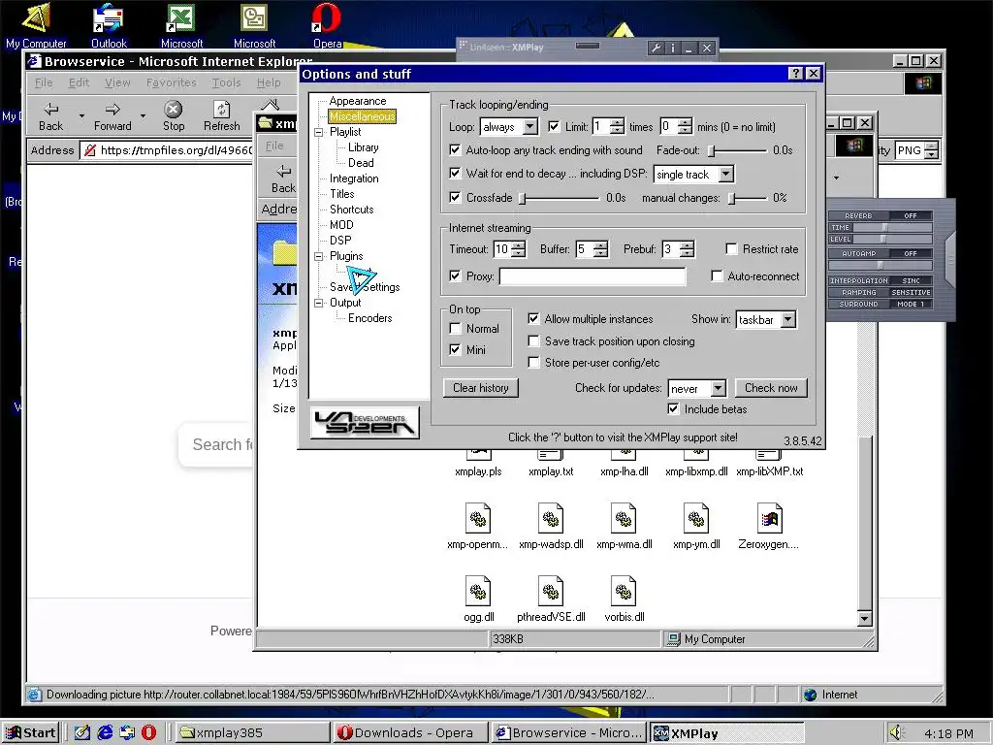Image resolution: width=993 pixels, height=745 pixels.
Task: Enable On top Normal checkbox
Action: (455, 328)
